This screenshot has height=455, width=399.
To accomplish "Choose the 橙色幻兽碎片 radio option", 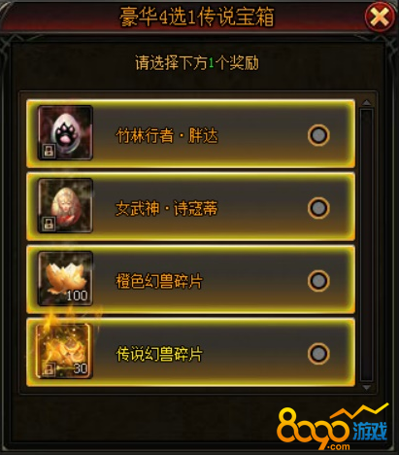I will (318, 281).
